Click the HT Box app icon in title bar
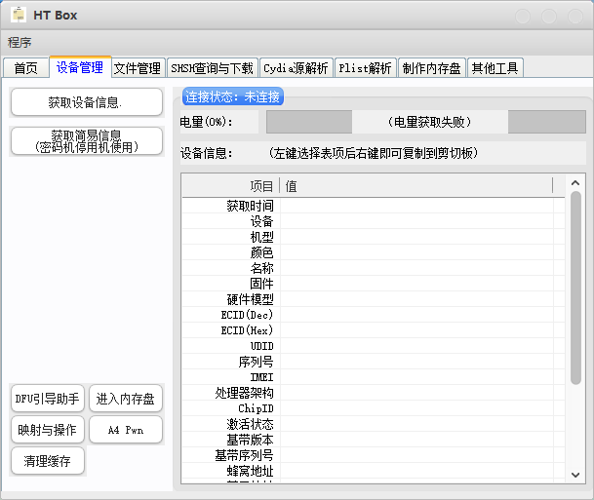The image size is (594, 500). click(x=19, y=16)
